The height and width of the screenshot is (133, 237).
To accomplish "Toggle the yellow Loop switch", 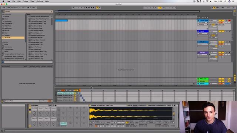I will click(160, 8).
